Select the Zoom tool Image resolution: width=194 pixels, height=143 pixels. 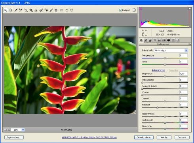coord(6,10)
